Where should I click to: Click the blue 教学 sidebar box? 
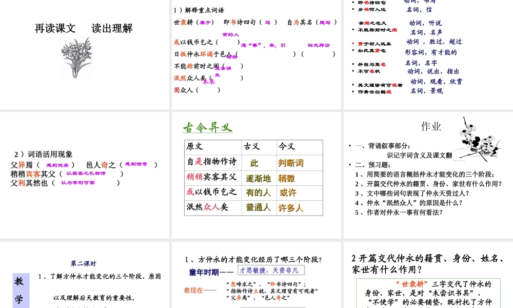tap(21, 291)
